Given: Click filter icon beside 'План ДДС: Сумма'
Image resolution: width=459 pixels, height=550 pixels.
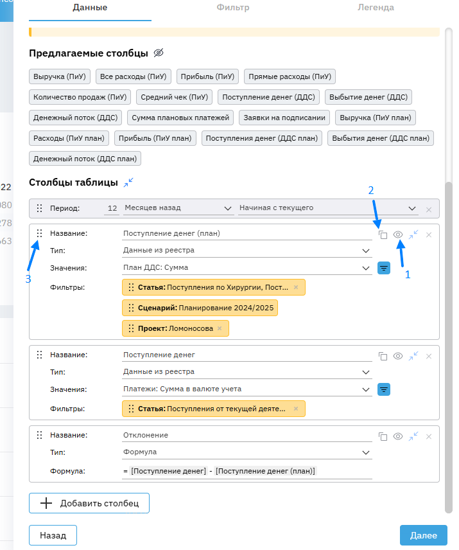Looking at the screenshot, I should coord(384,268).
